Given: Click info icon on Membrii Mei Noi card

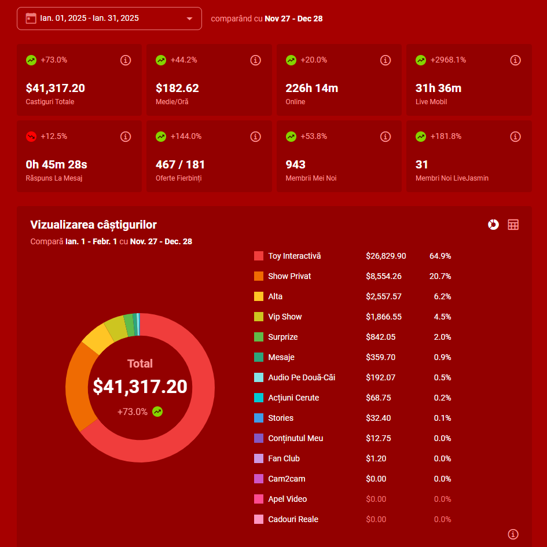Looking at the screenshot, I should click(x=385, y=137).
